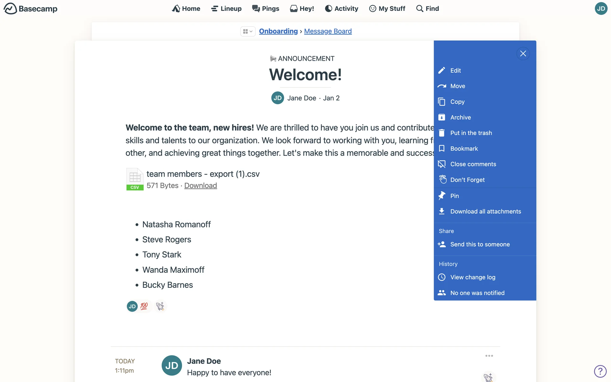Viewport: 611px width, 382px height.
Task: Select the Move arrow option
Action: [x=442, y=86]
